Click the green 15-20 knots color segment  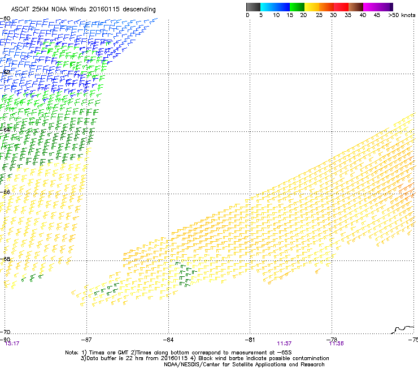(x=297, y=7)
